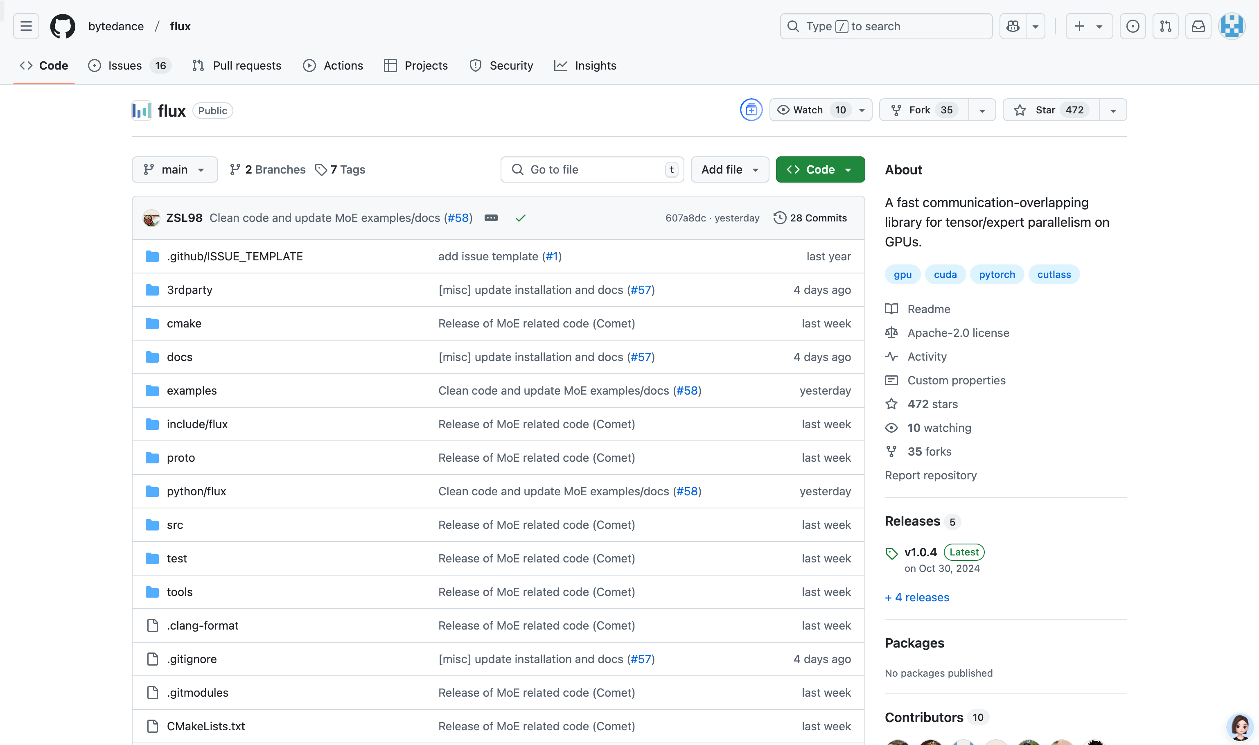Open the user profile avatar menu

pos(1232,26)
